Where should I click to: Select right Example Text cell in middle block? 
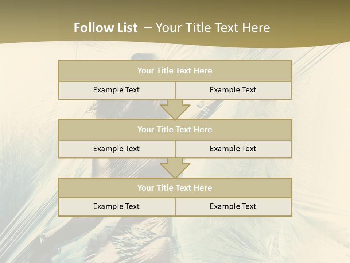233,149
